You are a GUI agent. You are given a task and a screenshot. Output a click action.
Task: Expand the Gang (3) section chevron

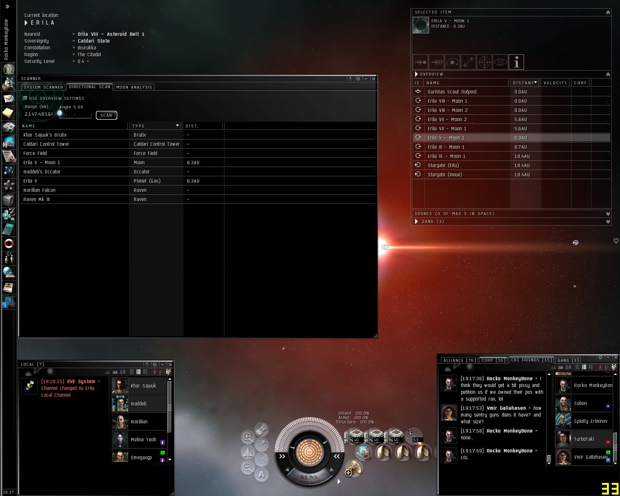pos(608,221)
